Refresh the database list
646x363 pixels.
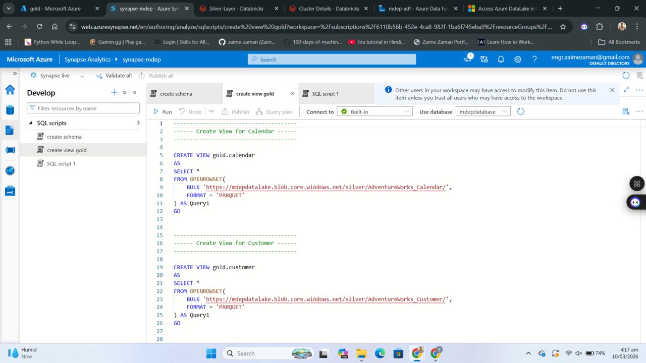(521, 111)
